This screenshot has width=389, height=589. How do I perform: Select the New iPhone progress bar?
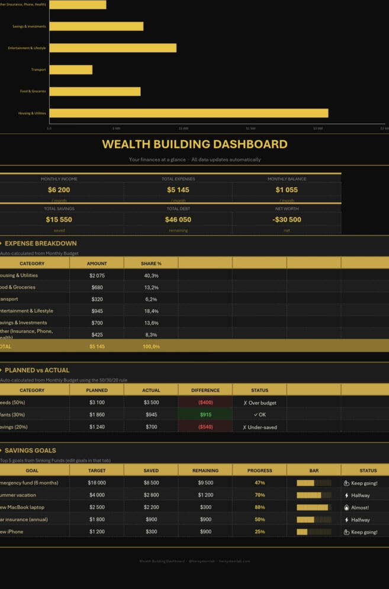(x=313, y=532)
